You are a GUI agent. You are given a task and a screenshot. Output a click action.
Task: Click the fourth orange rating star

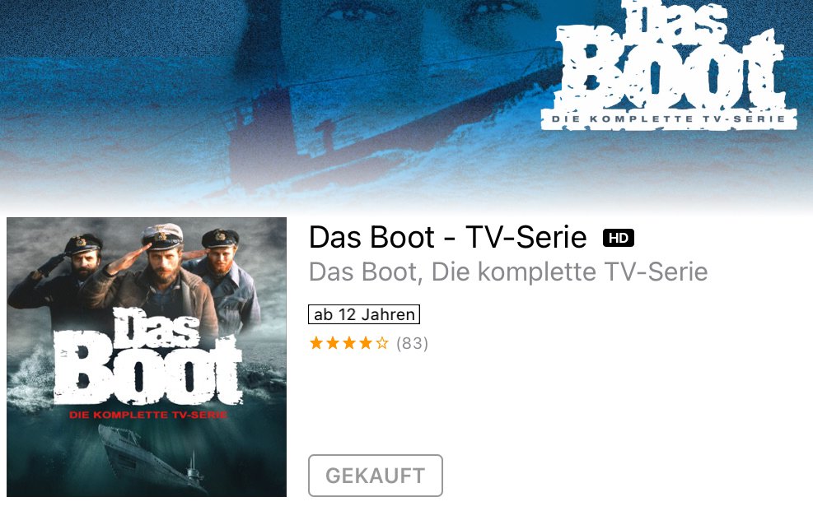click(366, 343)
